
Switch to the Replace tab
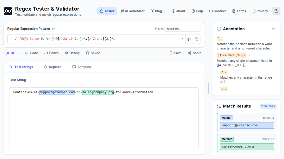point(53,67)
